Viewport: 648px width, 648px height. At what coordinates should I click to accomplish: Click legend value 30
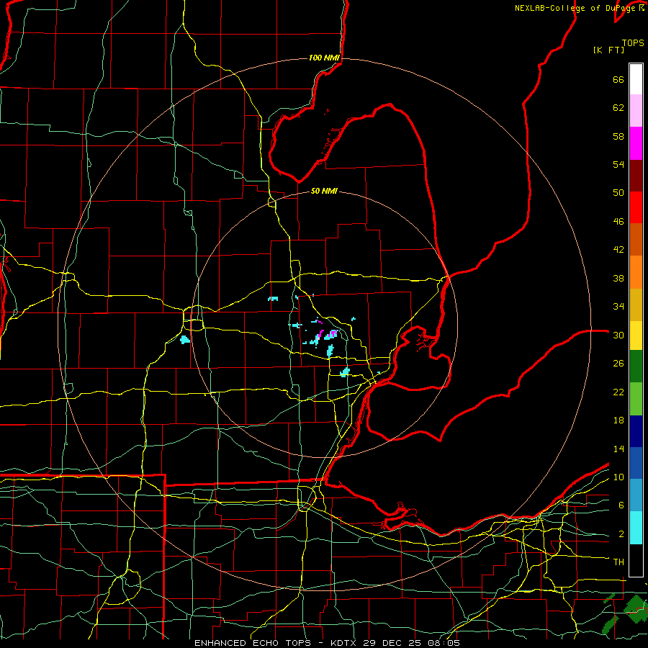tap(618, 335)
